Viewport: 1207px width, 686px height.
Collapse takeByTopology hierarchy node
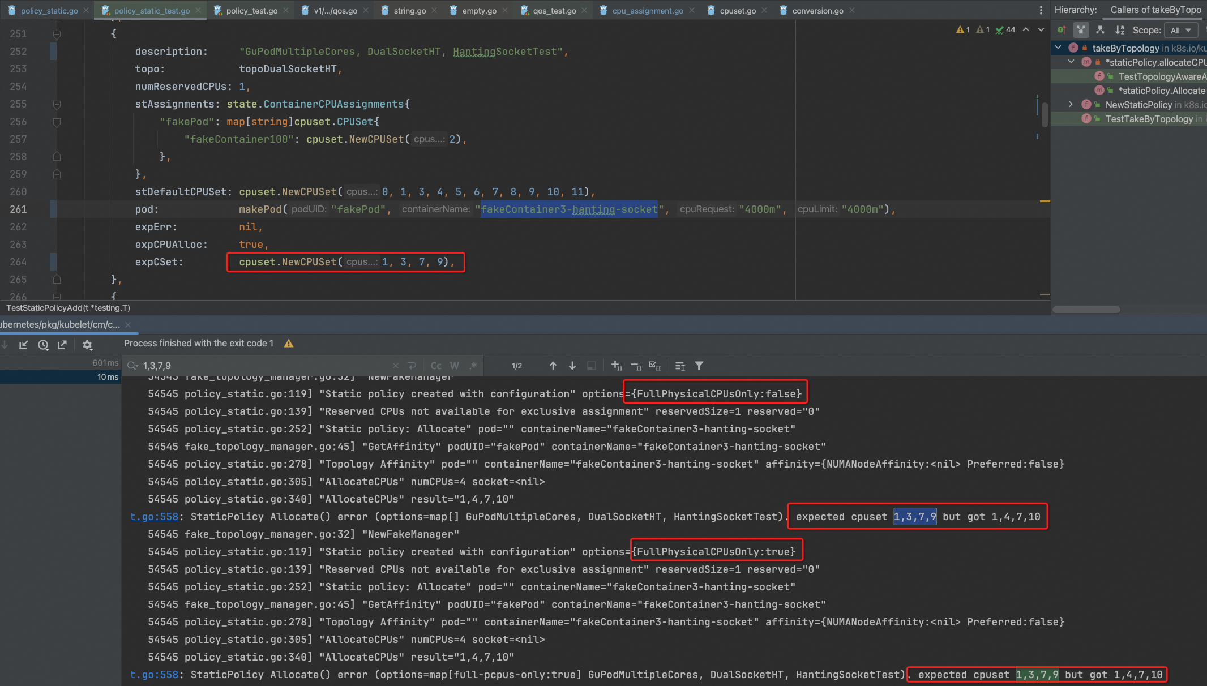click(x=1058, y=48)
